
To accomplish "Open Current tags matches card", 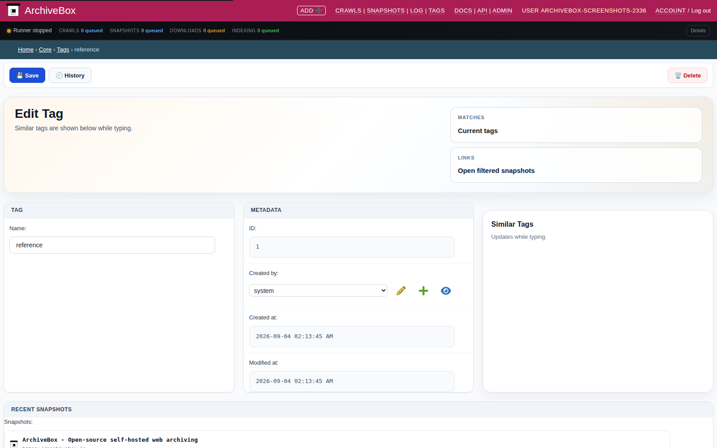I will [576, 125].
